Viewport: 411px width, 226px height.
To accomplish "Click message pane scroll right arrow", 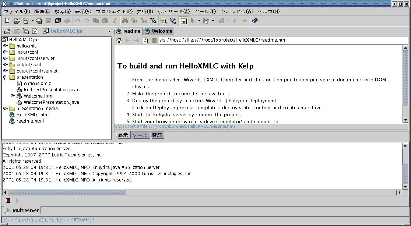I will click(400, 193).
